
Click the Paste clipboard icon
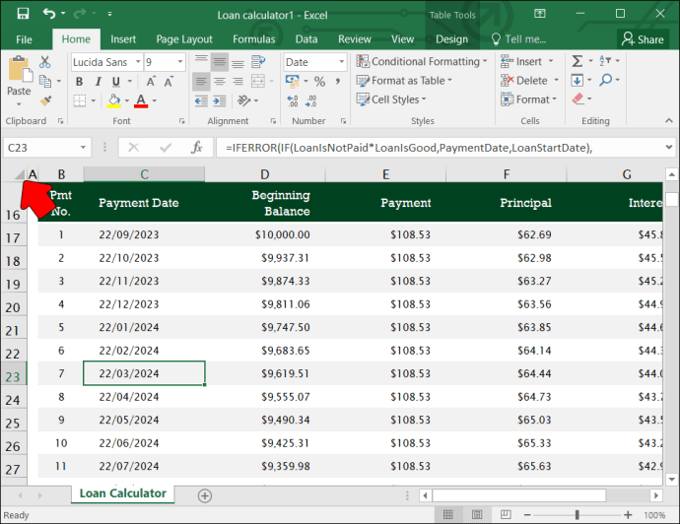tap(20, 69)
